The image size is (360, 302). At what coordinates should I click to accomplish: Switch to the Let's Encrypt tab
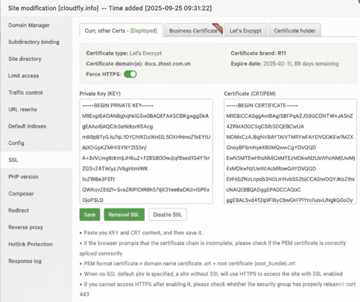click(245, 30)
